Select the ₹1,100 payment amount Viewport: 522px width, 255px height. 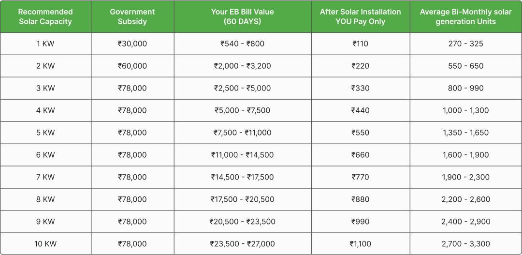pyautogui.click(x=360, y=244)
